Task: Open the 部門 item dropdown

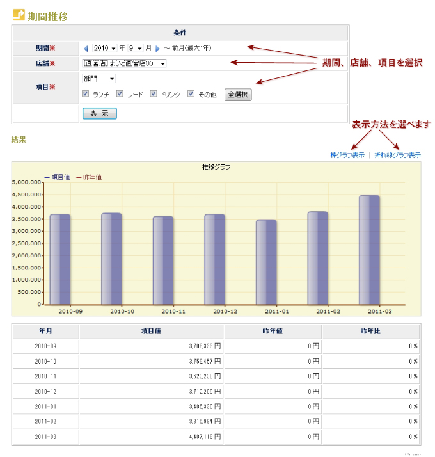Action: point(99,78)
